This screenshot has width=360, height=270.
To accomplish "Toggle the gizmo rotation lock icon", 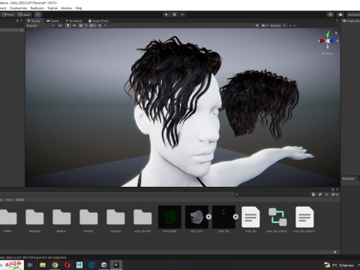I will pos(336,33).
